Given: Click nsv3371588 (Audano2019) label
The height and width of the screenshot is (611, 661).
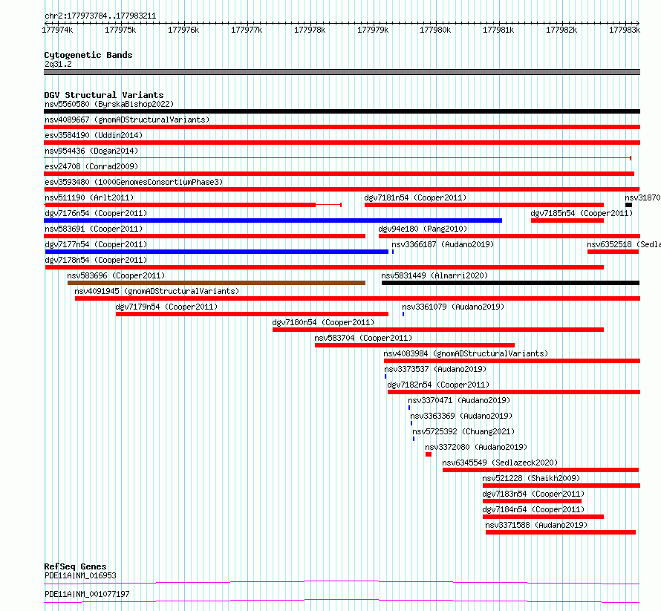Looking at the screenshot, I should pos(536,525).
